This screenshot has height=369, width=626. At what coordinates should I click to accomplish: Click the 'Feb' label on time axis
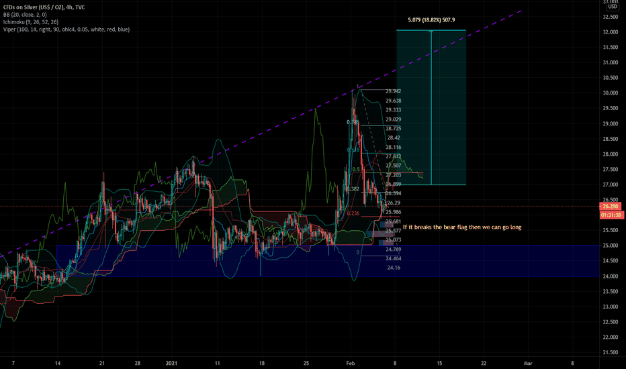point(351,364)
